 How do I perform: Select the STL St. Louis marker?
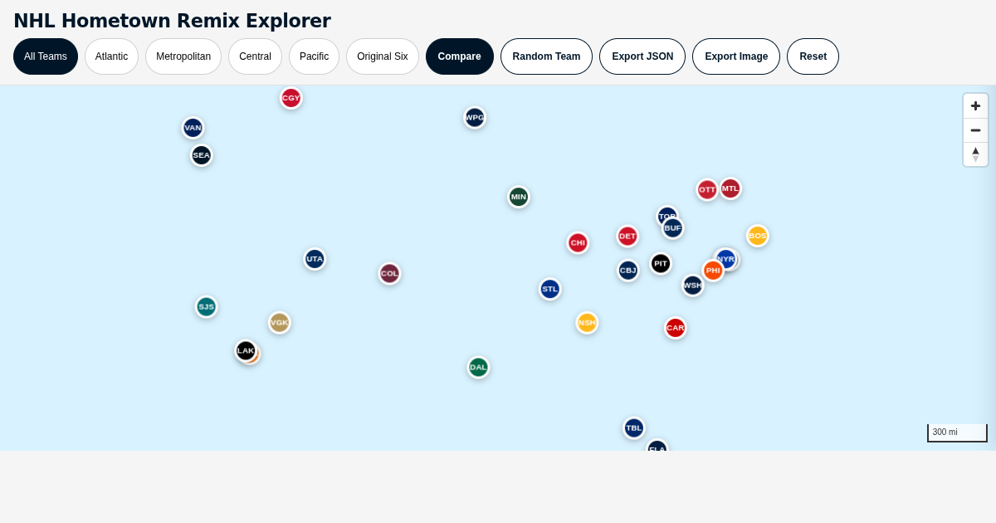pos(549,289)
